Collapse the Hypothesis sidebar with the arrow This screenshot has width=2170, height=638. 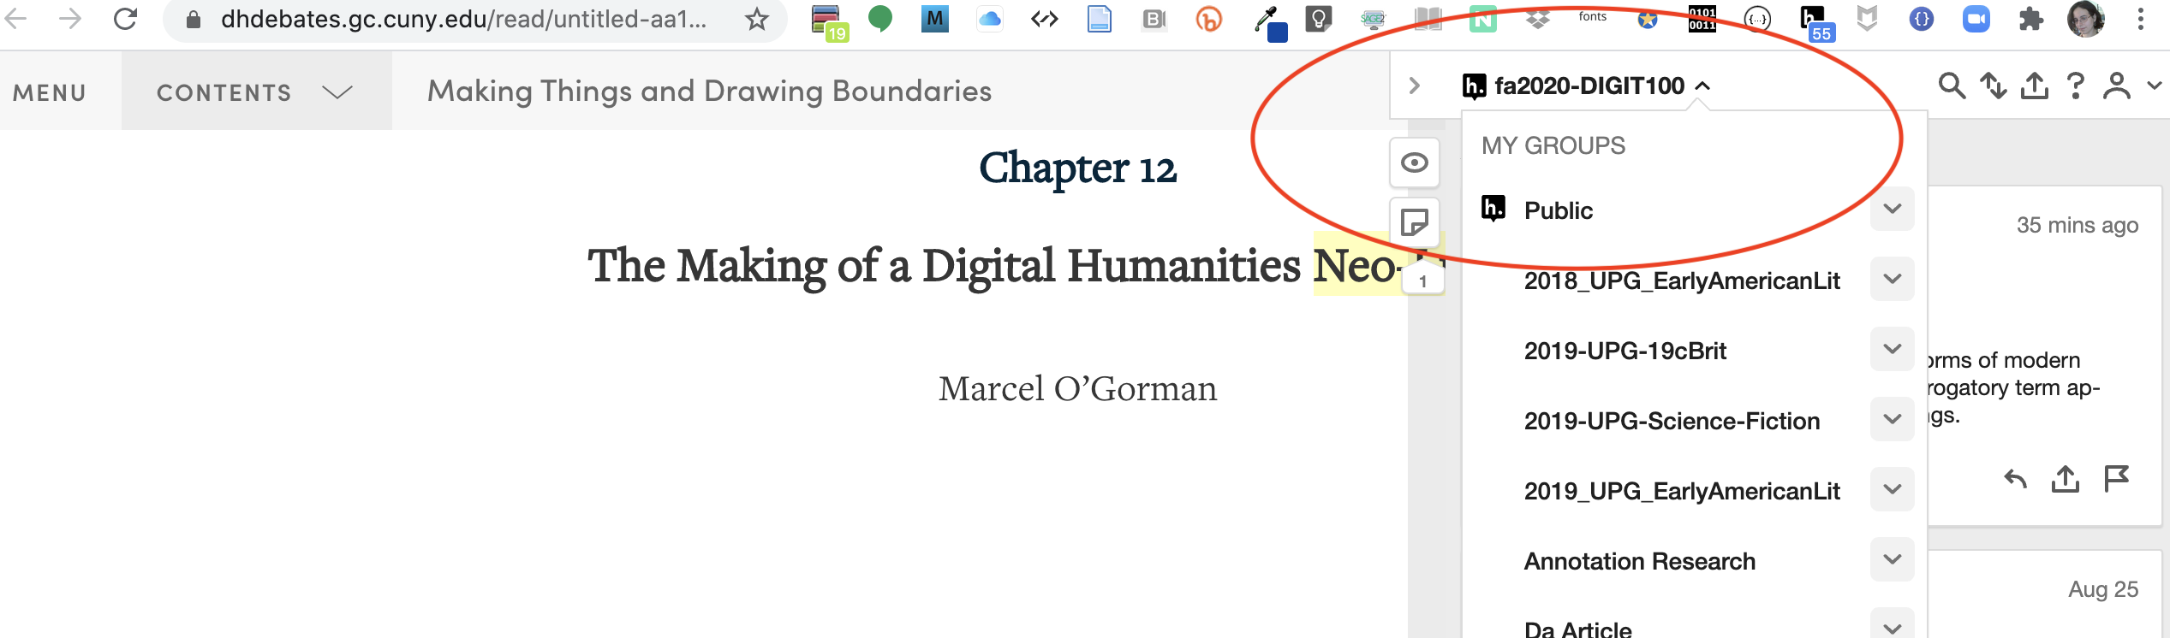click(x=1415, y=86)
